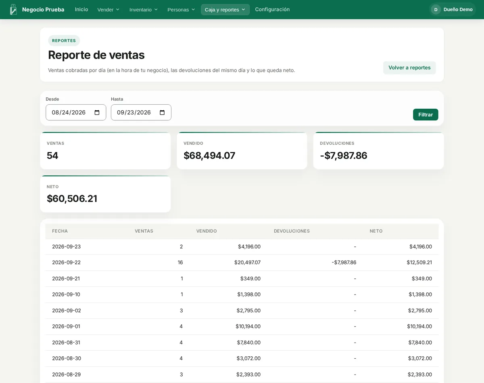Click the Negocio Prueba brand name
The width and height of the screenshot is (484, 383).
[x=43, y=9]
